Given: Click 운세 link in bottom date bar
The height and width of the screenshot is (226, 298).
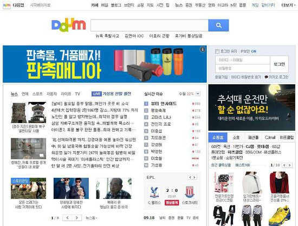Looking at the screenshot, I should click(x=196, y=218).
